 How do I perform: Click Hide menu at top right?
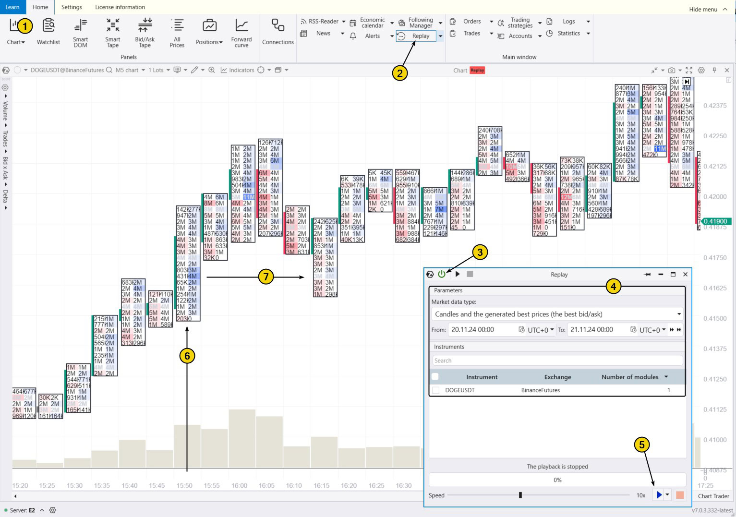(x=708, y=9)
